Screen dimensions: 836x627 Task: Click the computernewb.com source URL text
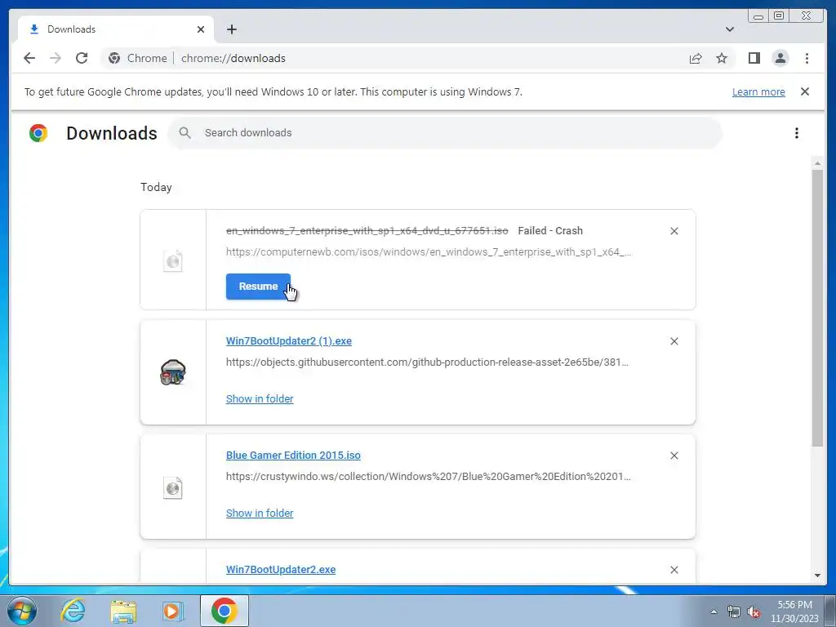pos(428,251)
